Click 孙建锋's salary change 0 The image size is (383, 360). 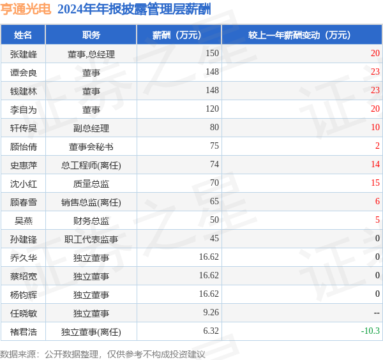pyautogui.click(x=377, y=238)
